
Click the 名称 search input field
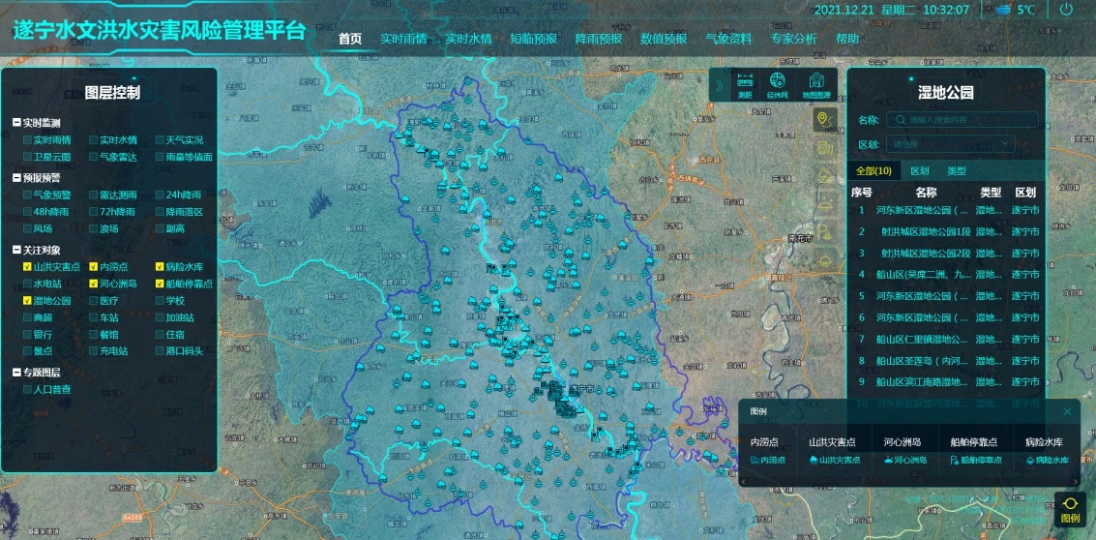[x=962, y=120]
